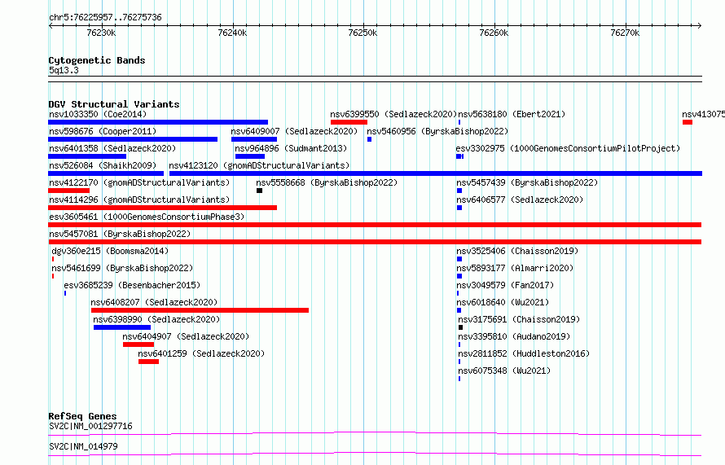Click dgv360e215 (Boomsma2014) label
725x465 pixels.
110,251
